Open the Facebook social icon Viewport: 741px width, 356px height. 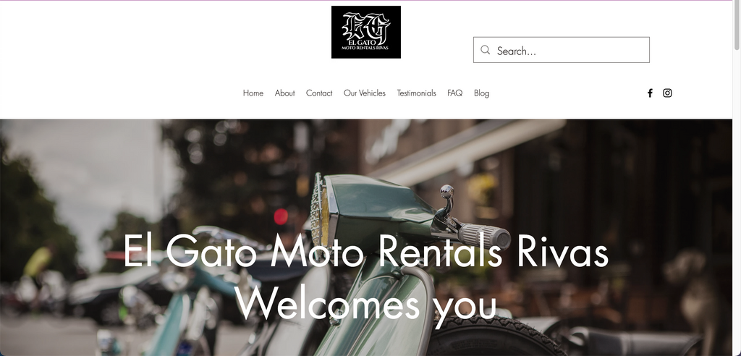click(650, 93)
